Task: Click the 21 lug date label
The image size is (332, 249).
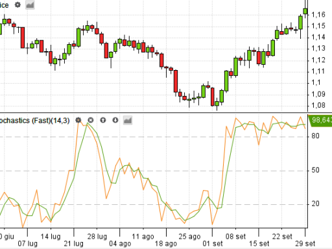Action: coord(74,244)
